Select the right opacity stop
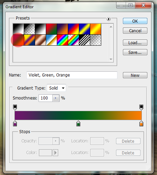Viewport: 157px width, 175px height. tap(141, 107)
